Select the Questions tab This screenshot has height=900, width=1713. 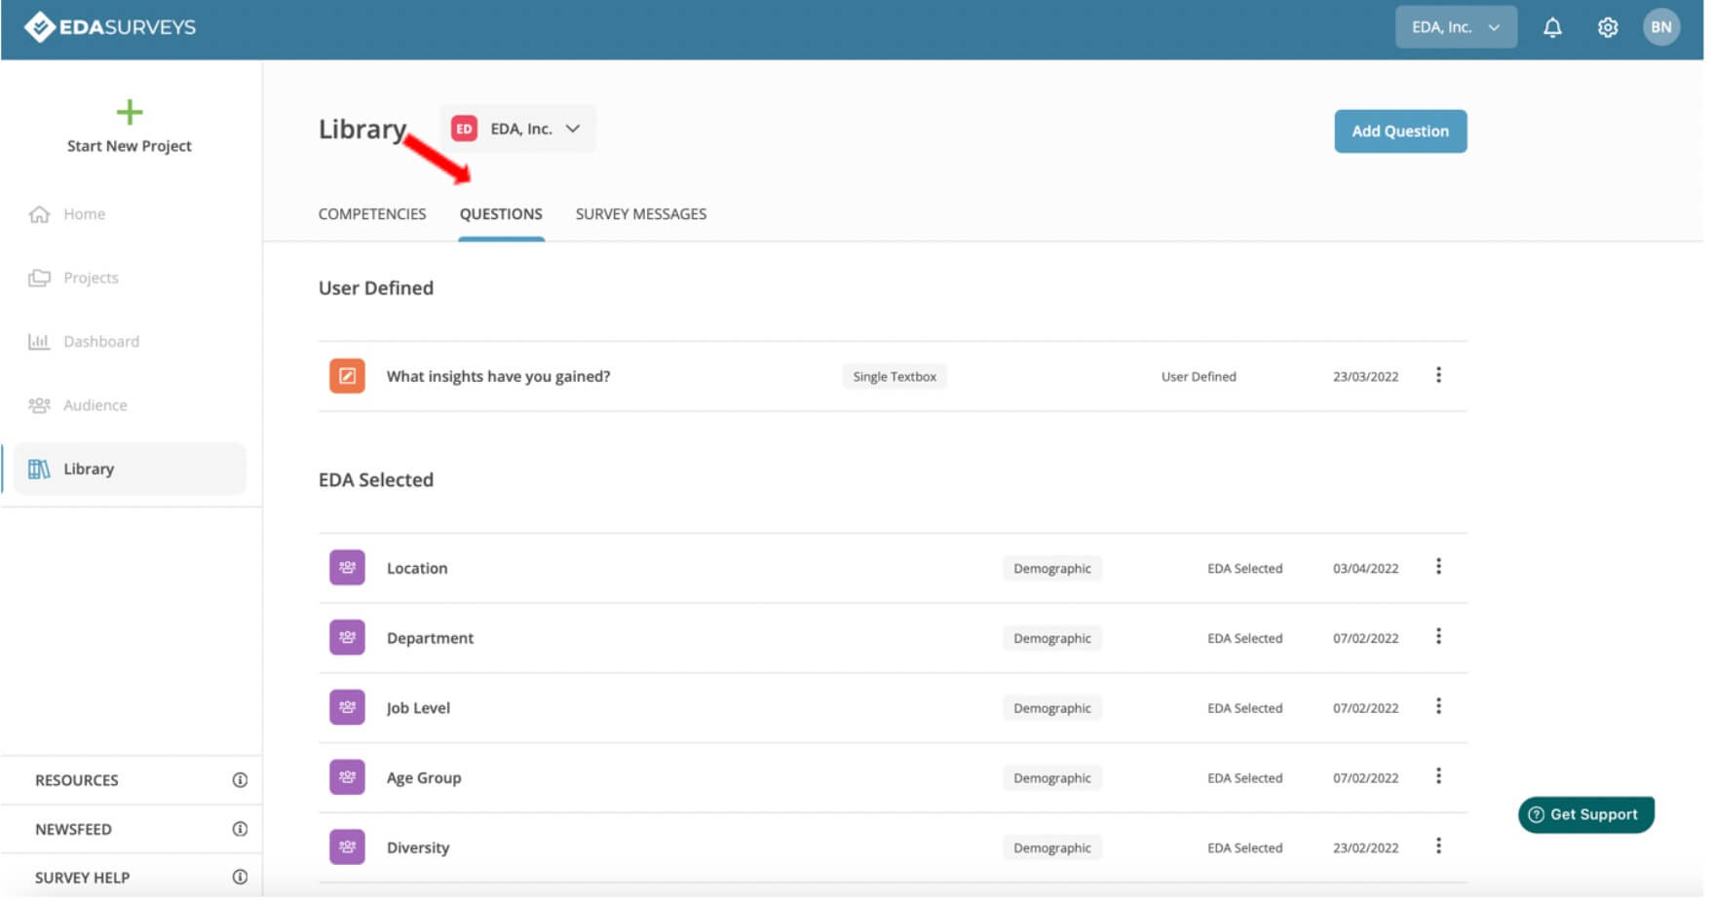(501, 214)
